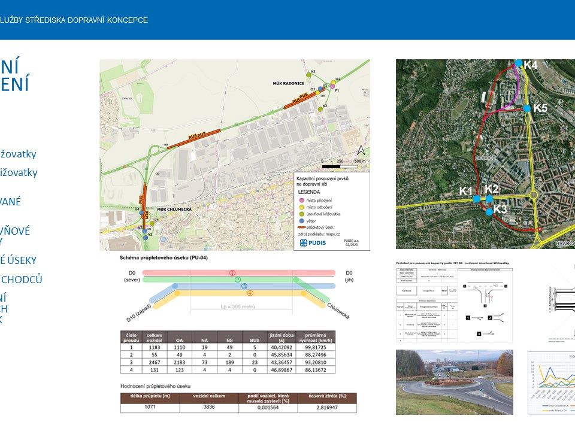
Task: Select the K1 blue marker on the aerial map
Action: point(476,199)
